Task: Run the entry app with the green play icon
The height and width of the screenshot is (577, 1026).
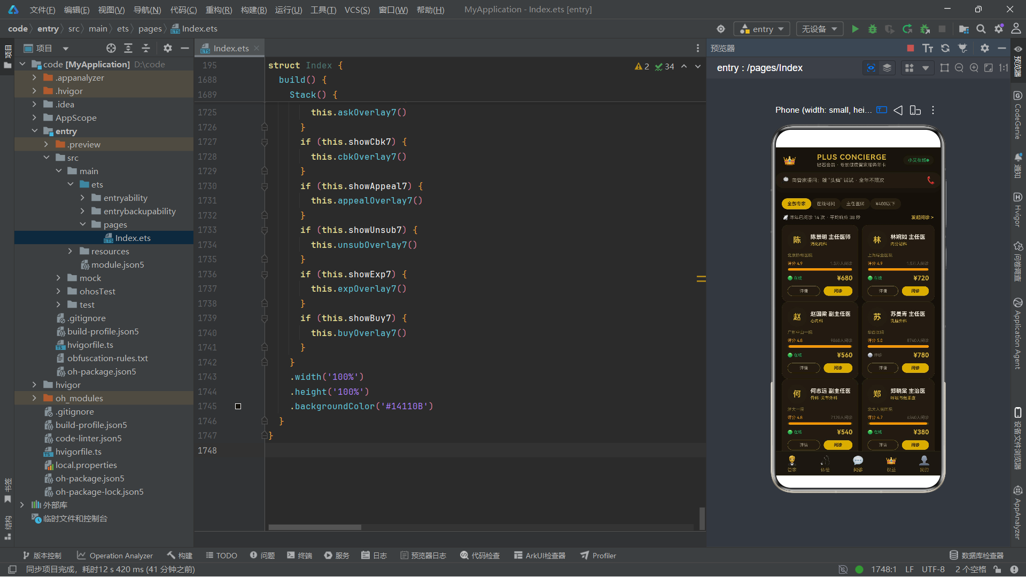Action: pos(855,29)
